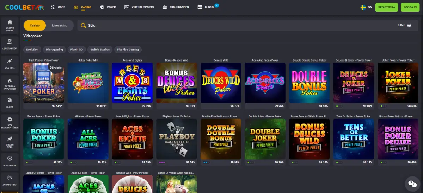Open Svenska Favoriter sidebar section
This screenshot has width=423, height=193.
(10, 83)
